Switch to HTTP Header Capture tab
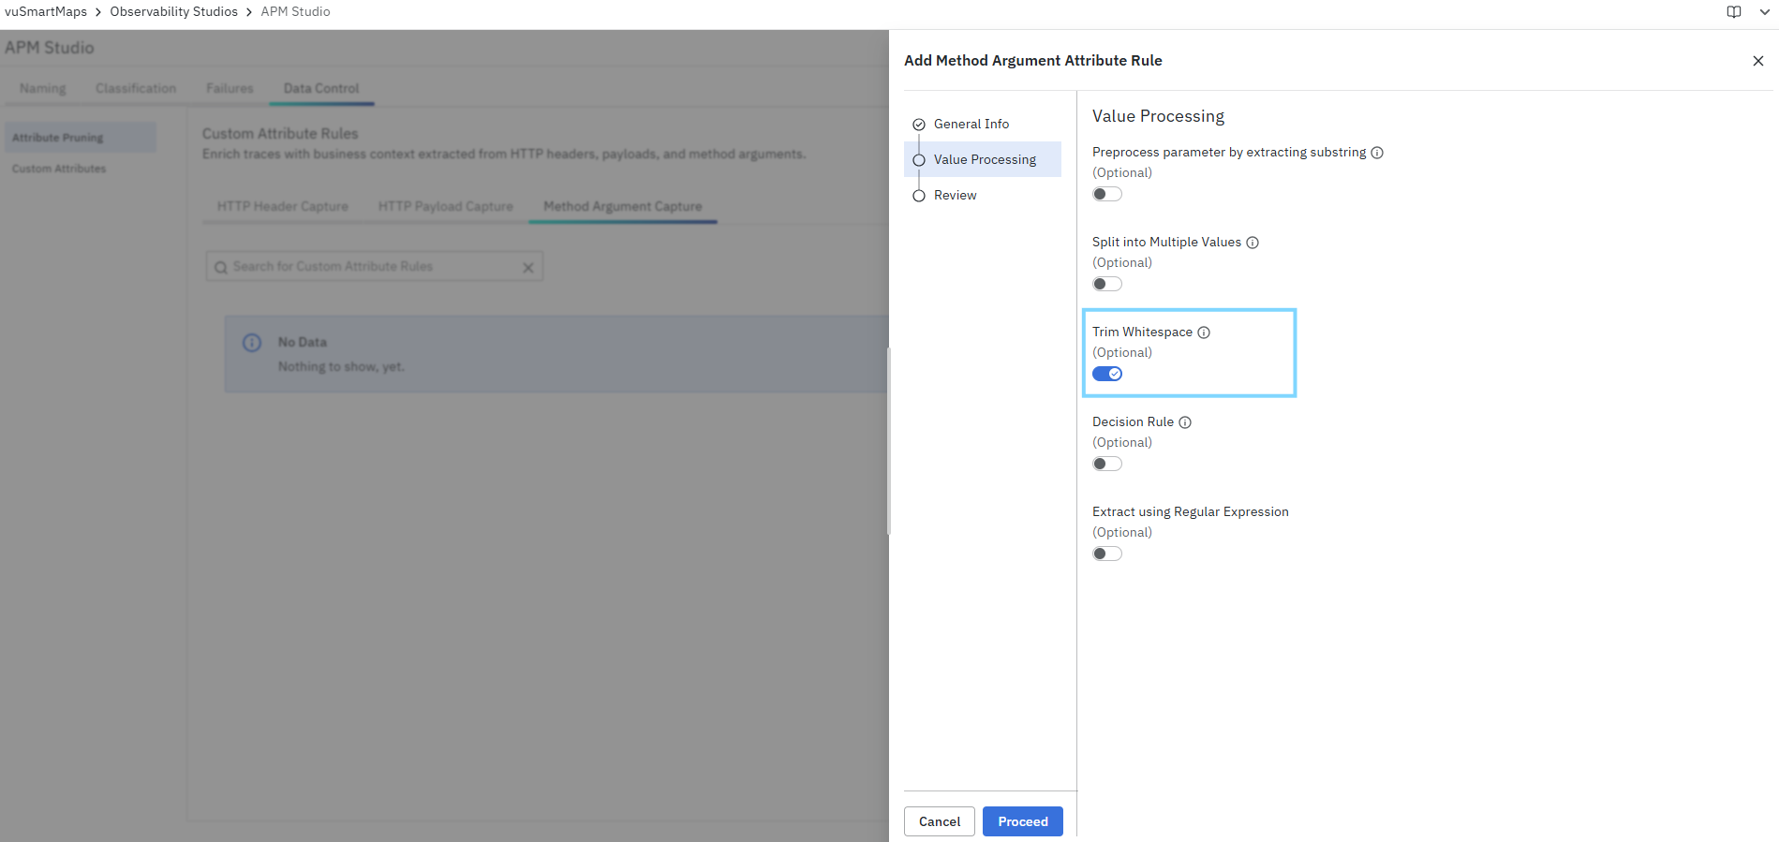Image resolution: width=1779 pixels, height=842 pixels. 283,206
